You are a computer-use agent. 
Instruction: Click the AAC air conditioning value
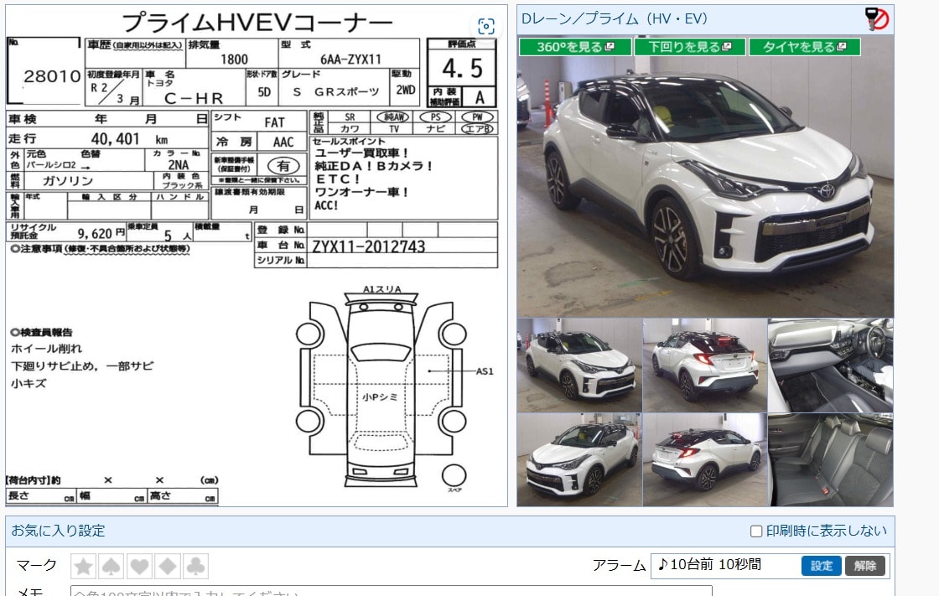(x=283, y=143)
